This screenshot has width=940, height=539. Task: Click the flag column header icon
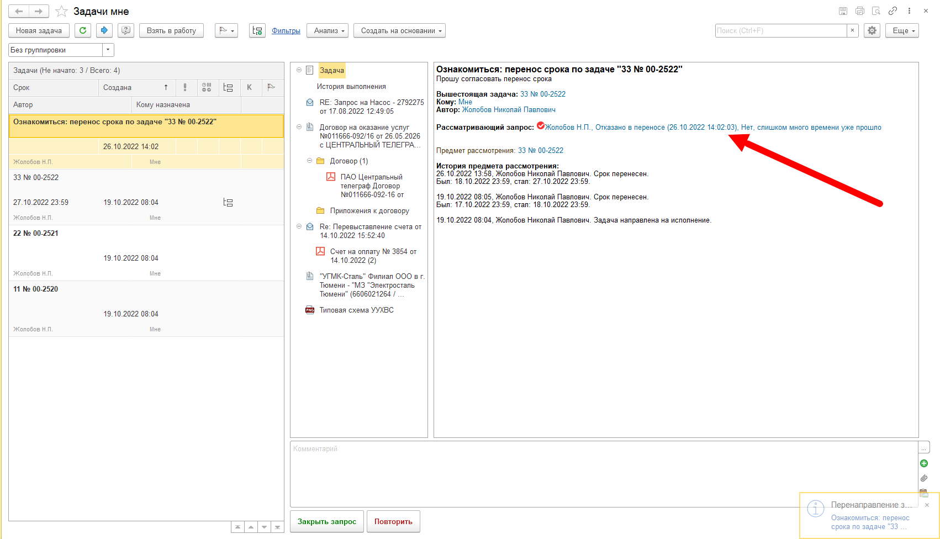tap(271, 87)
